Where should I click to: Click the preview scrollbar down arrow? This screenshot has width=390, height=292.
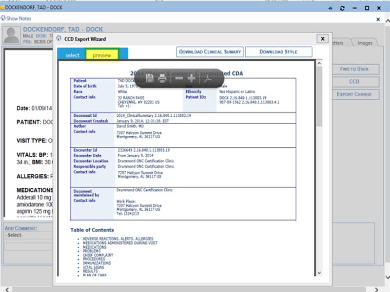click(319, 273)
